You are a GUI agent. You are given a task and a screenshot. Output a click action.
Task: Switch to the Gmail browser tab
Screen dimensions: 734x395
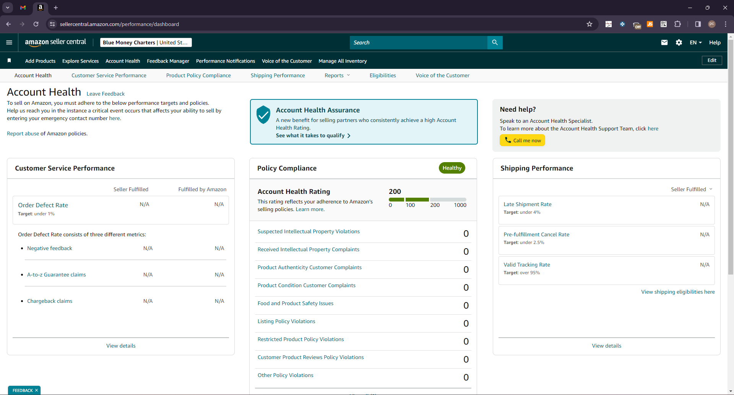[x=23, y=8]
